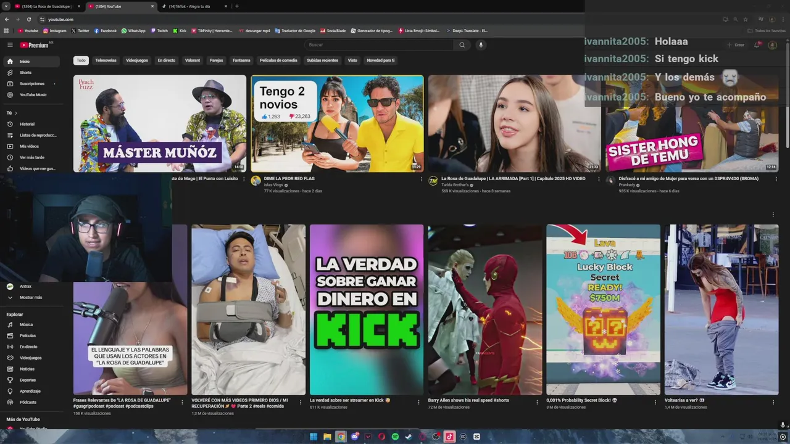Select the Telenovelas filter chip

tap(106, 60)
